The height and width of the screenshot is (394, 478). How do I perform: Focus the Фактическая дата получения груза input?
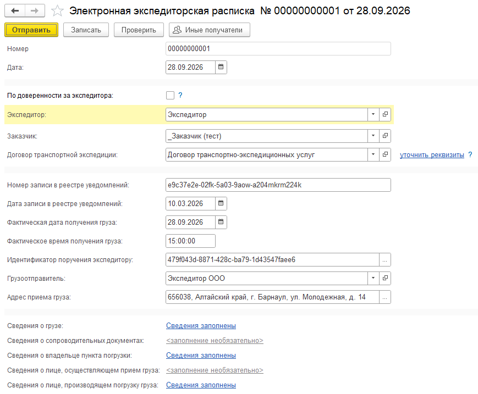pyautogui.click(x=190, y=222)
